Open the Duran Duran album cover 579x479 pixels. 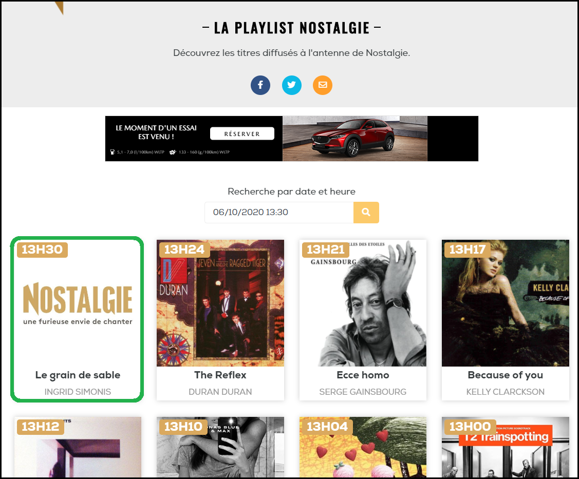pyautogui.click(x=220, y=303)
